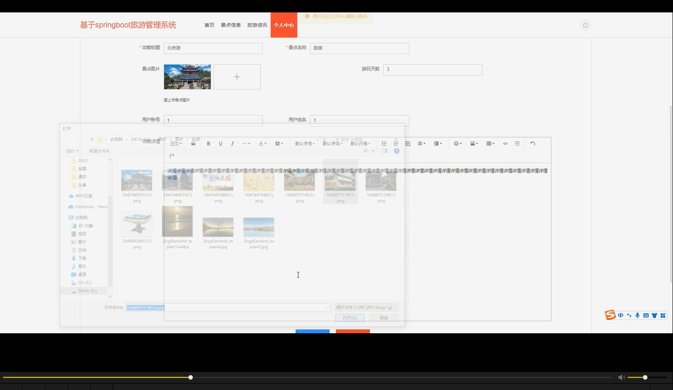Open the insert image dropdown
This screenshot has height=390, width=673.
(474, 144)
